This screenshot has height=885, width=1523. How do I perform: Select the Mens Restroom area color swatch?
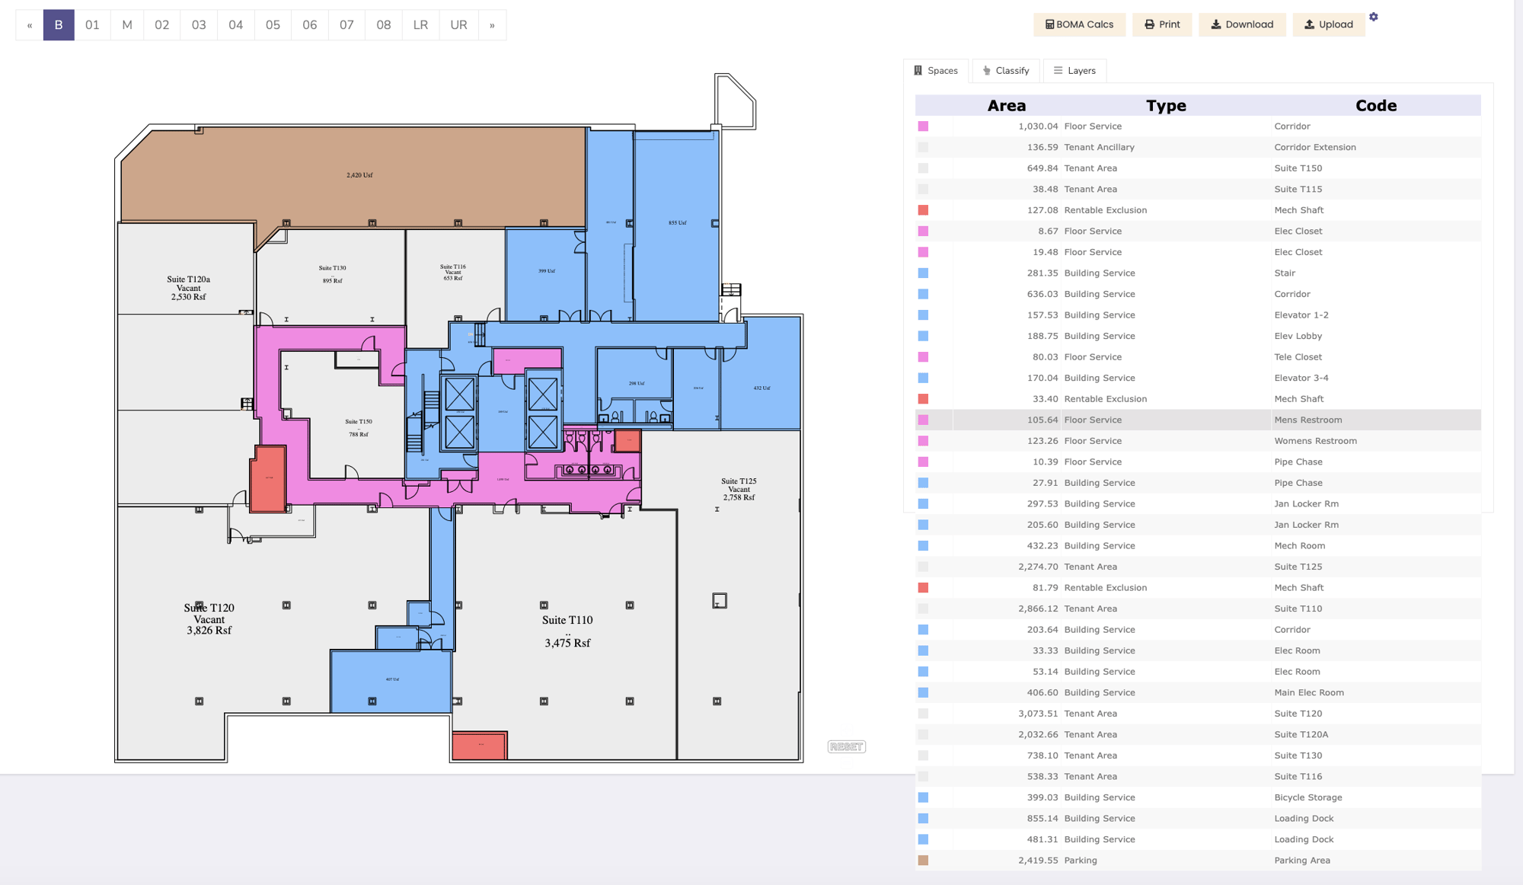point(923,420)
